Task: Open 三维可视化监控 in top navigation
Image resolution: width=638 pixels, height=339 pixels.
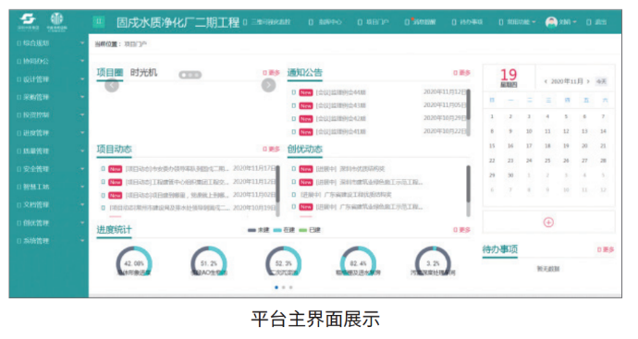Action: pos(267,22)
